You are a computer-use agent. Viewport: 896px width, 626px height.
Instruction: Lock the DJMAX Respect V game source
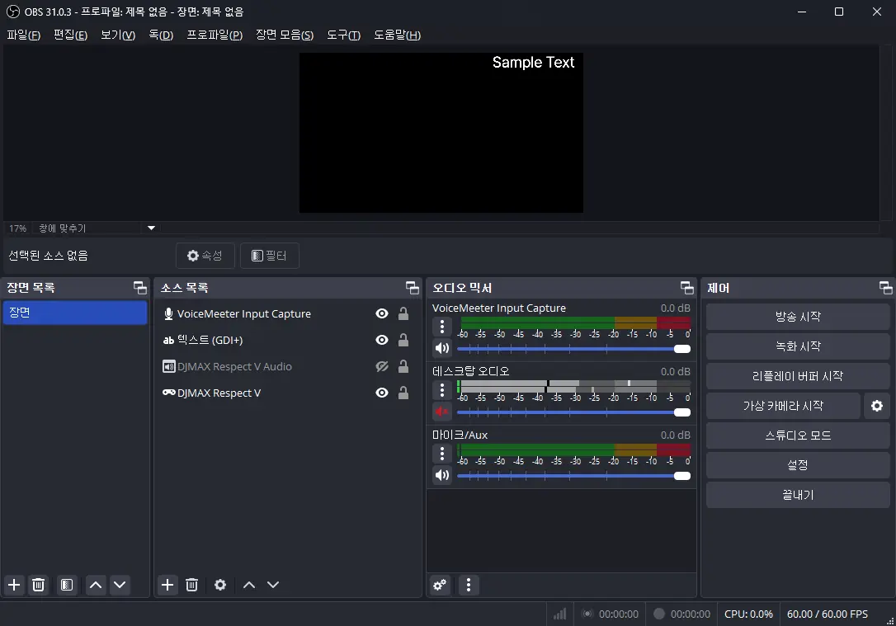coord(403,393)
